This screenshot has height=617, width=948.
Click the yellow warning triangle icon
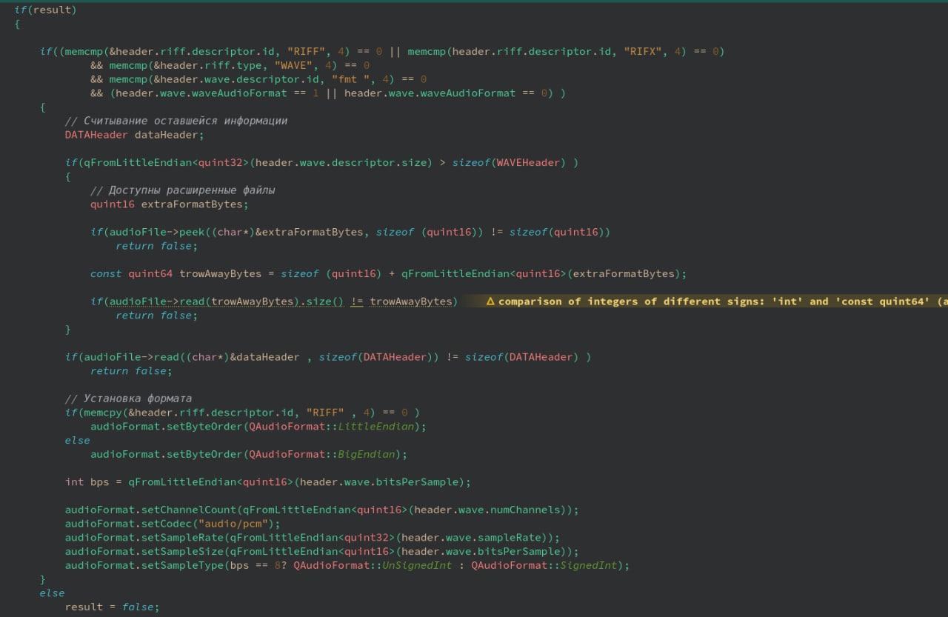point(490,301)
